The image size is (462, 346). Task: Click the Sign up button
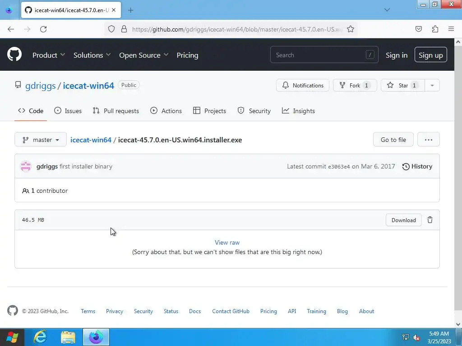coord(430,55)
